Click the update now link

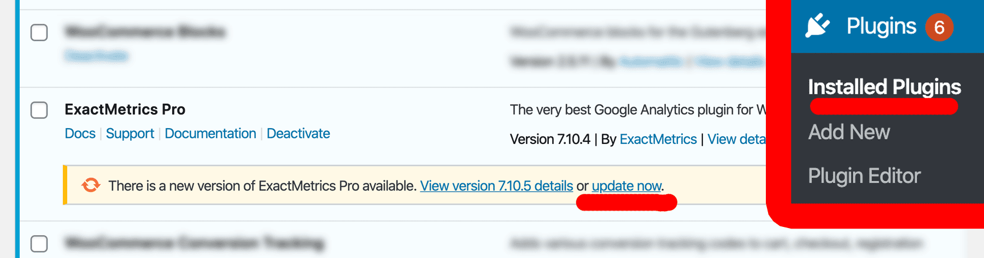pyautogui.click(x=626, y=186)
